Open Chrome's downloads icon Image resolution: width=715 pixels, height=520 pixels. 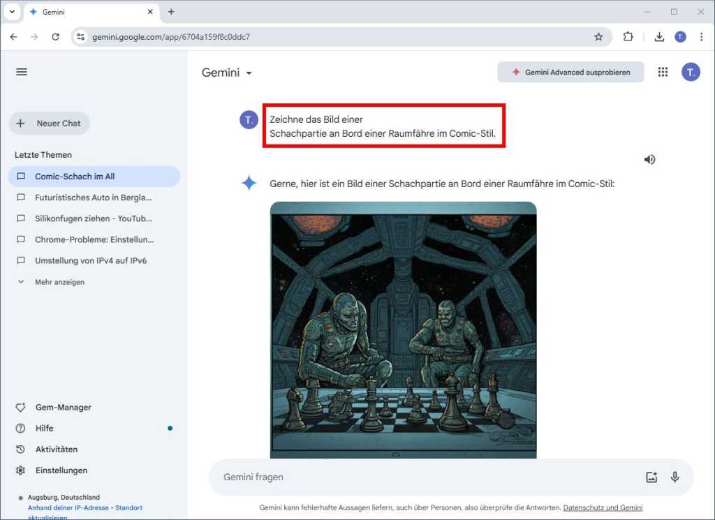click(x=659, y=36)
